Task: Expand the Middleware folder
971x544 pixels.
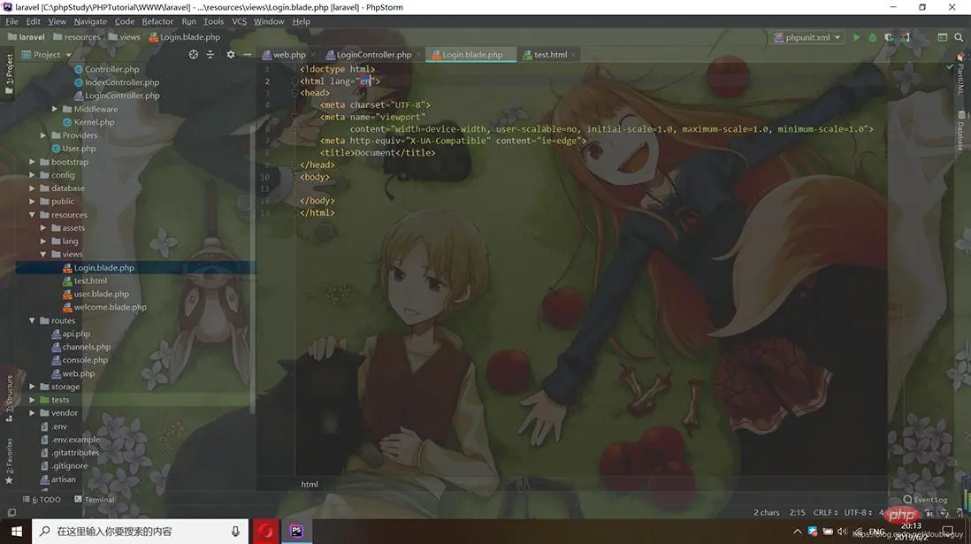Action: (55, 109)
